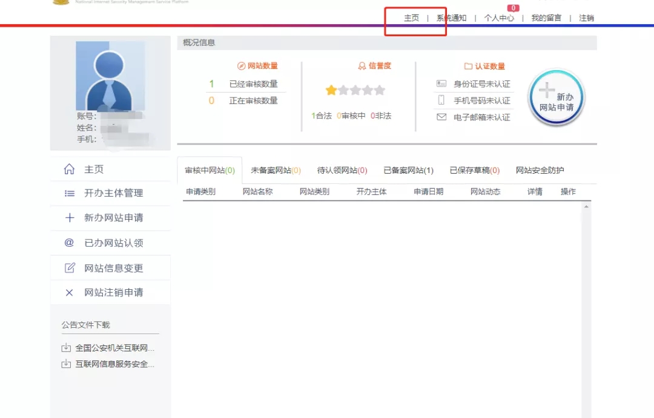Click the download icon for 全国公安机关互联网 file
The width and height of the screenshot is (654, 418).
66,348
